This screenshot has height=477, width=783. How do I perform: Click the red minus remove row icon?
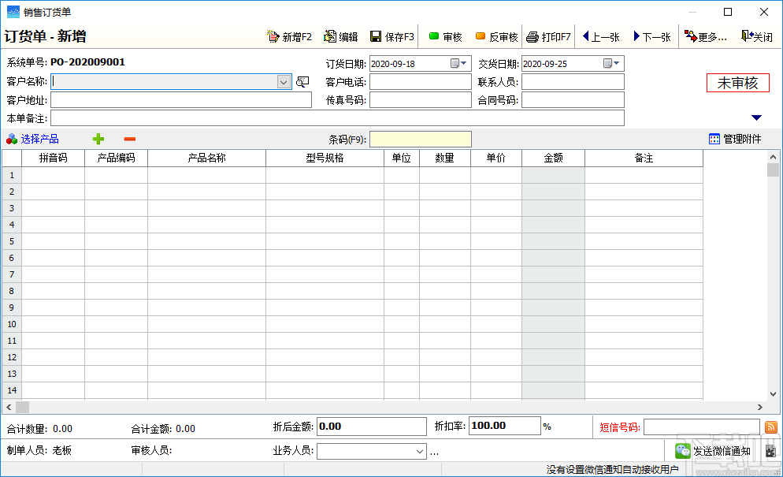(x=130, y=139)
